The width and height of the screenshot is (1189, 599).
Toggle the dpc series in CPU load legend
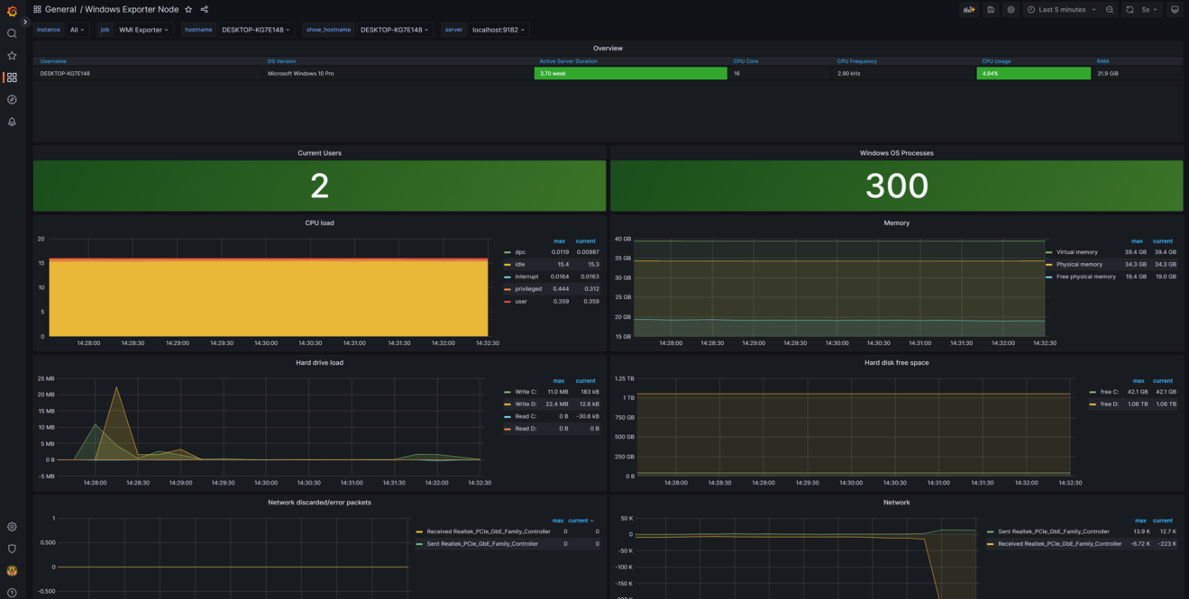click(520, 252)
